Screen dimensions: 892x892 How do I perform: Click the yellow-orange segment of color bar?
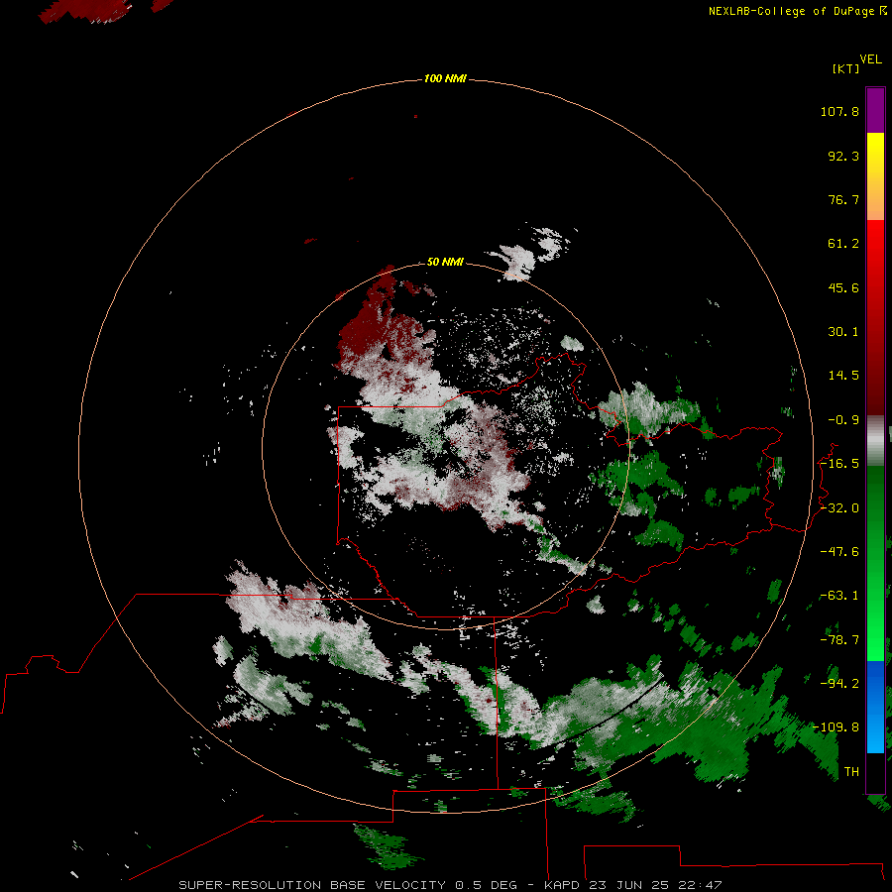(x=875, y=176)
